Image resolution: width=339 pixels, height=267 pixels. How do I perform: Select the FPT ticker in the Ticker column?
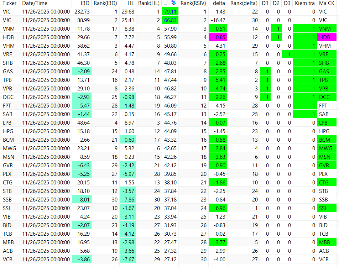point(7,106)
